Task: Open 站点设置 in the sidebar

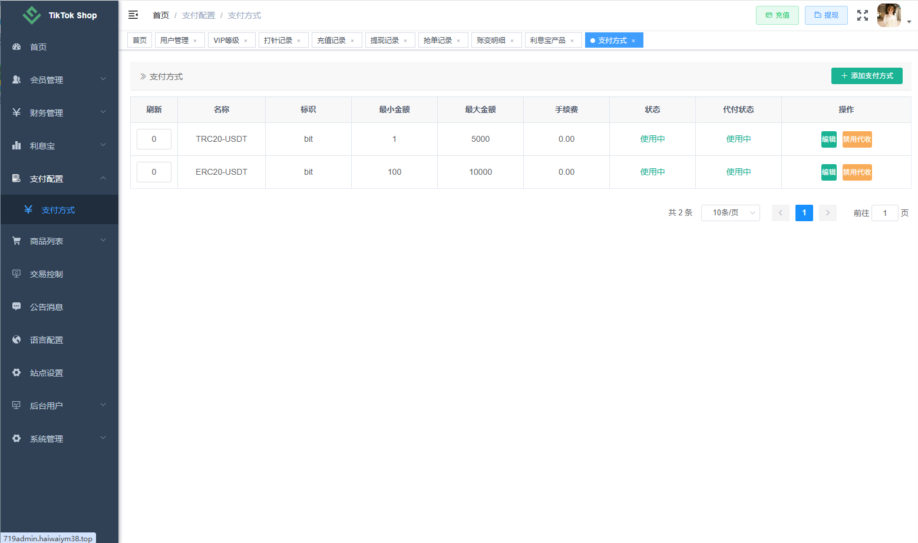Action: pos(59,373)
